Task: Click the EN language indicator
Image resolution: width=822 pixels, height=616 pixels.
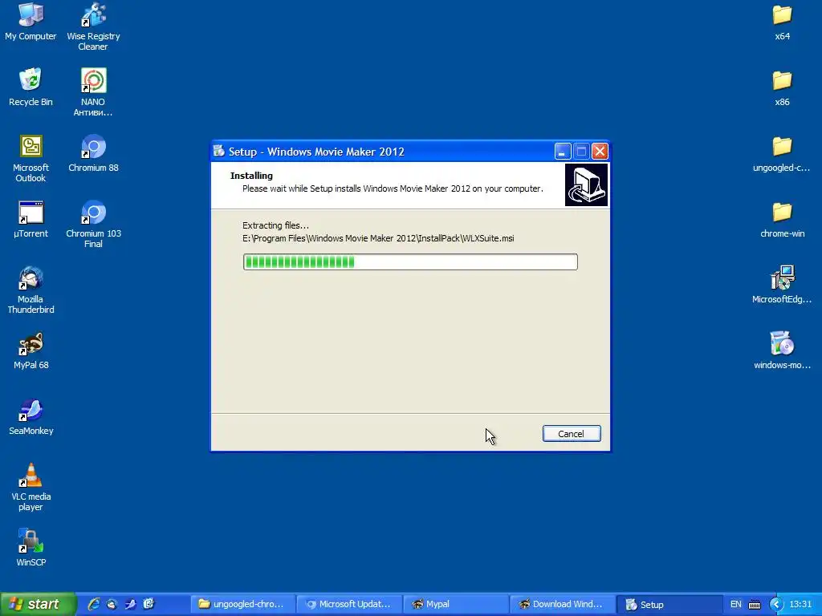Action: click(735, 604)
